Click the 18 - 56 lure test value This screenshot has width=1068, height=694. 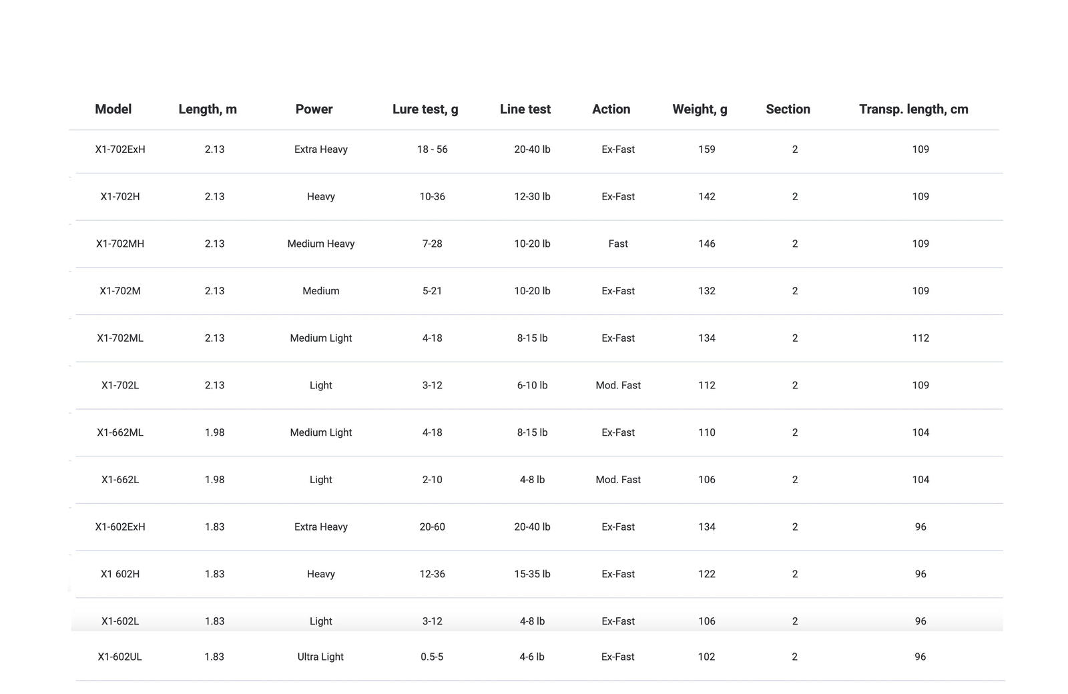click(x=433, y=149)
